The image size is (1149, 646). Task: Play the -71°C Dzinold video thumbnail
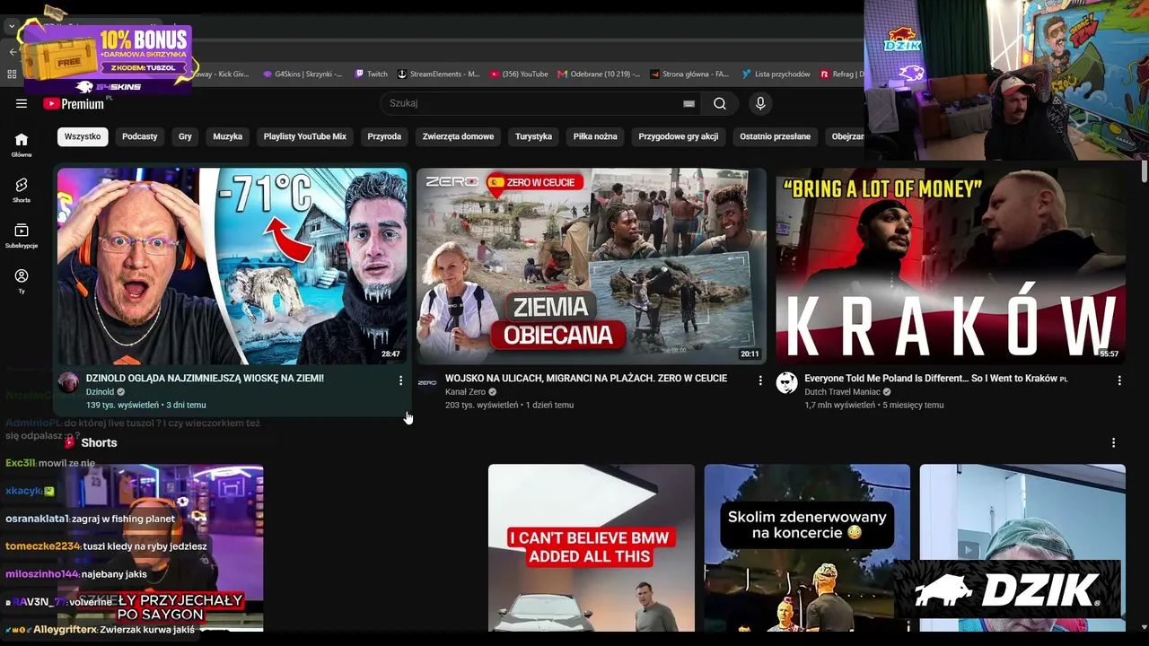click(232, 266)
